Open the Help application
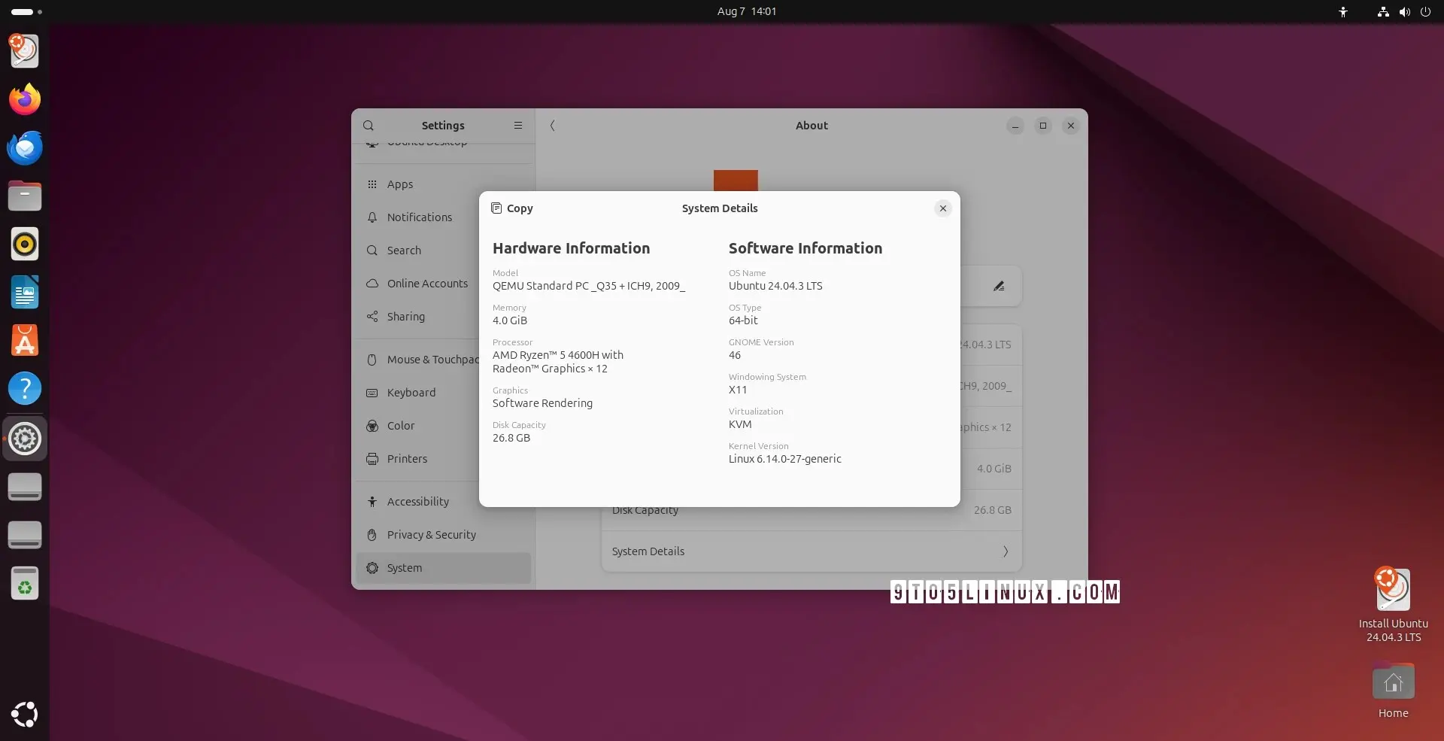Screen dimensions: 1444x741 [x=25, y=389]
